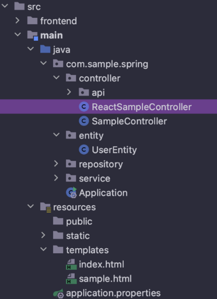Expand the service package
This screenshot has width=217, height=299.
point(56,178)
